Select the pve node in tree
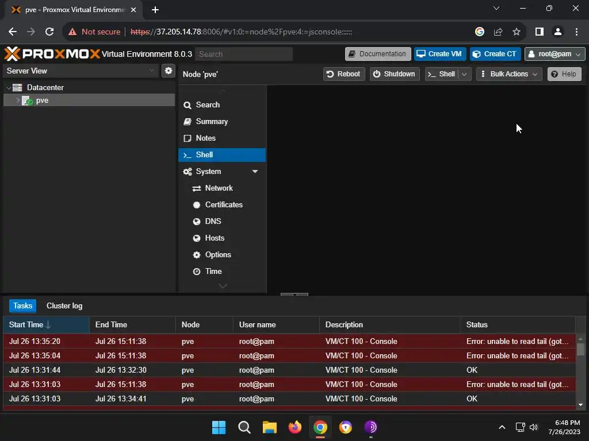589x441 pixels. pyautogui.click(x=89, y=100)
